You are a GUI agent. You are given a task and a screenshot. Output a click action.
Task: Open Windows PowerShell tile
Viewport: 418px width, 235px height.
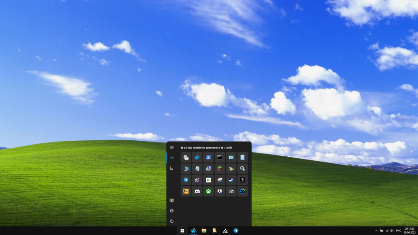point(209,157)
